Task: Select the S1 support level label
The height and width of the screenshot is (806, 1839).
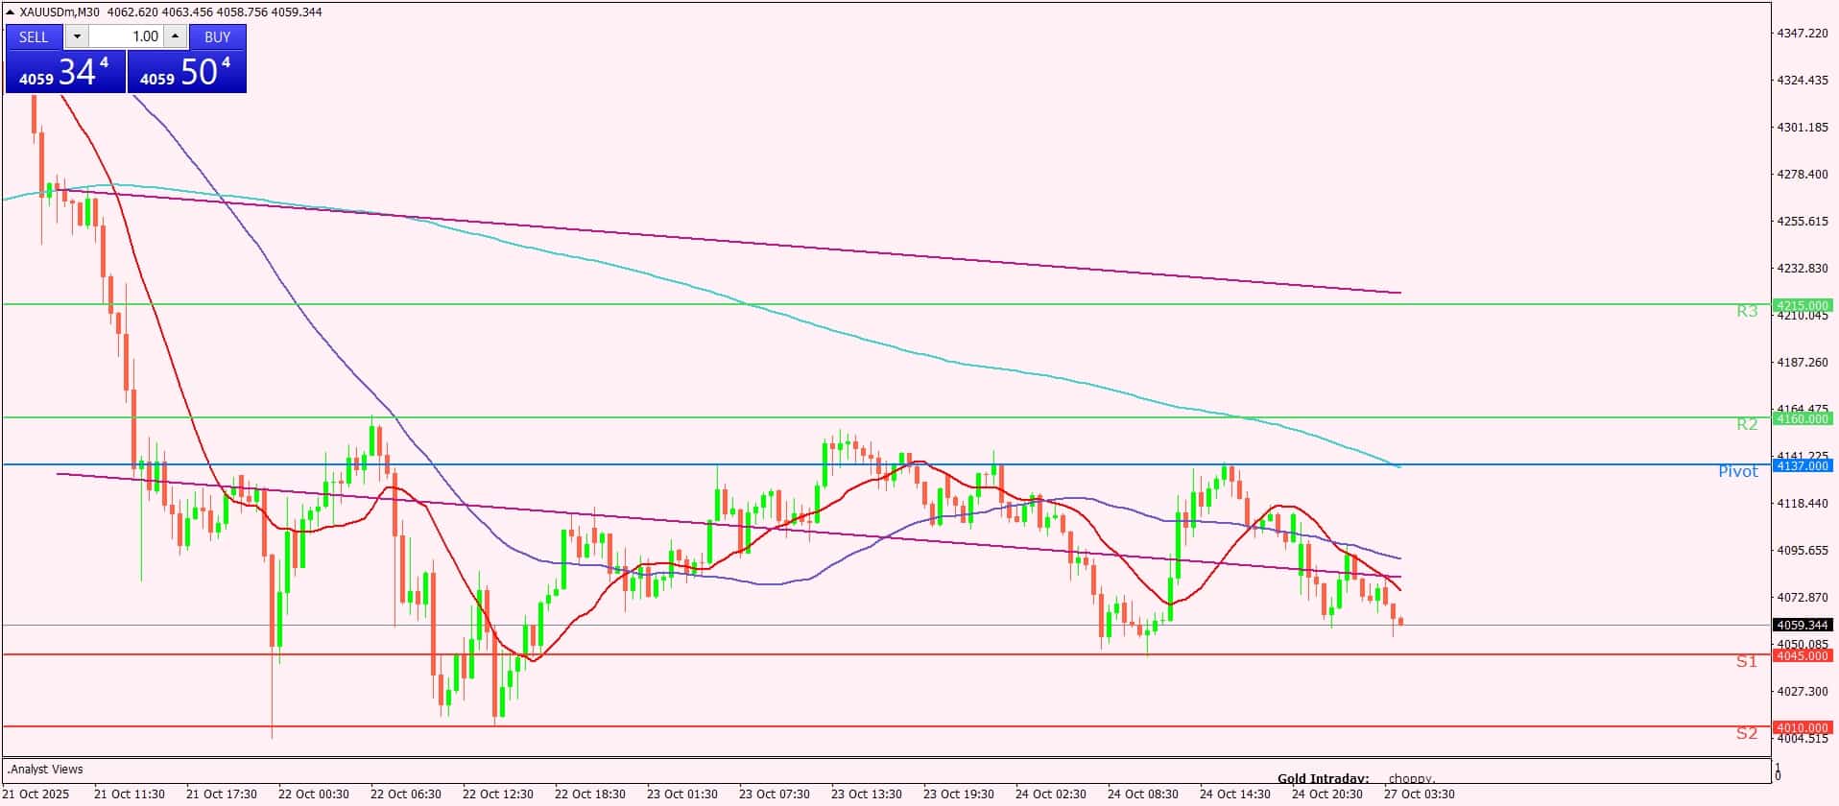Action: coord(1746,661)
